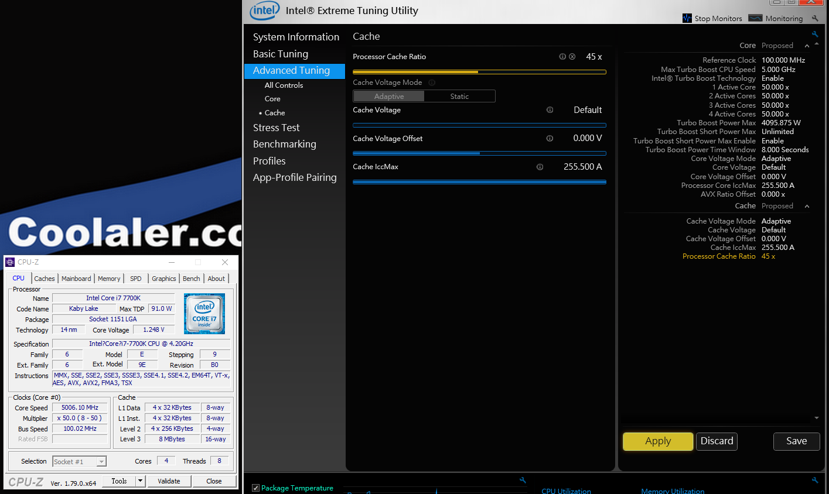Click the proposed panel scroll down arrow
829x494 pixels.
(x=817, y=418)
